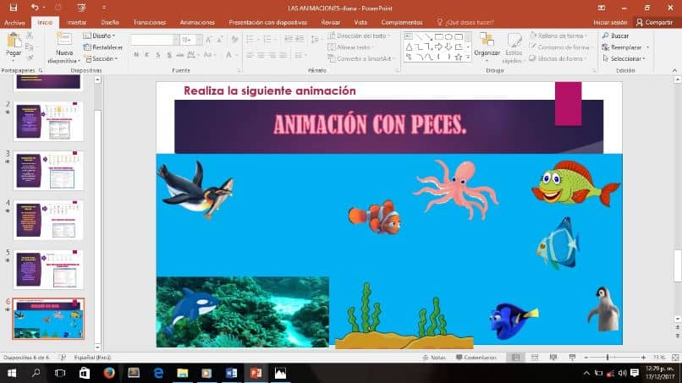Open Portapapeles dialog launcher

click(41, 70)
